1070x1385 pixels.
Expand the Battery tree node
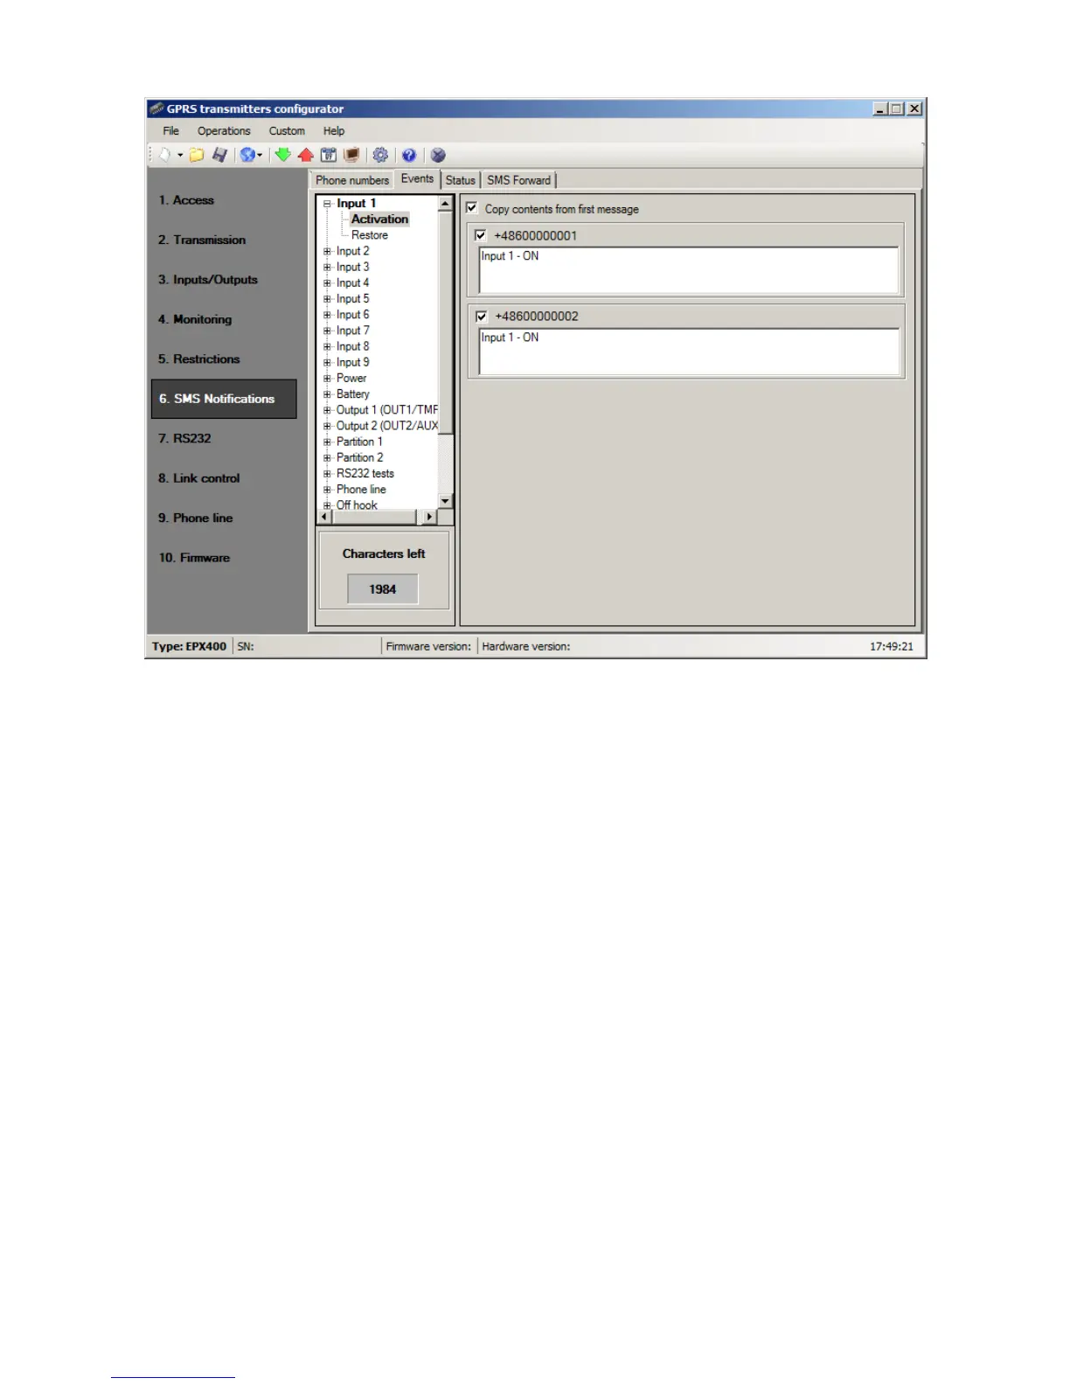[x=328, y=394]
